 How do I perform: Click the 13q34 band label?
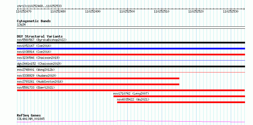pos(21,24)
